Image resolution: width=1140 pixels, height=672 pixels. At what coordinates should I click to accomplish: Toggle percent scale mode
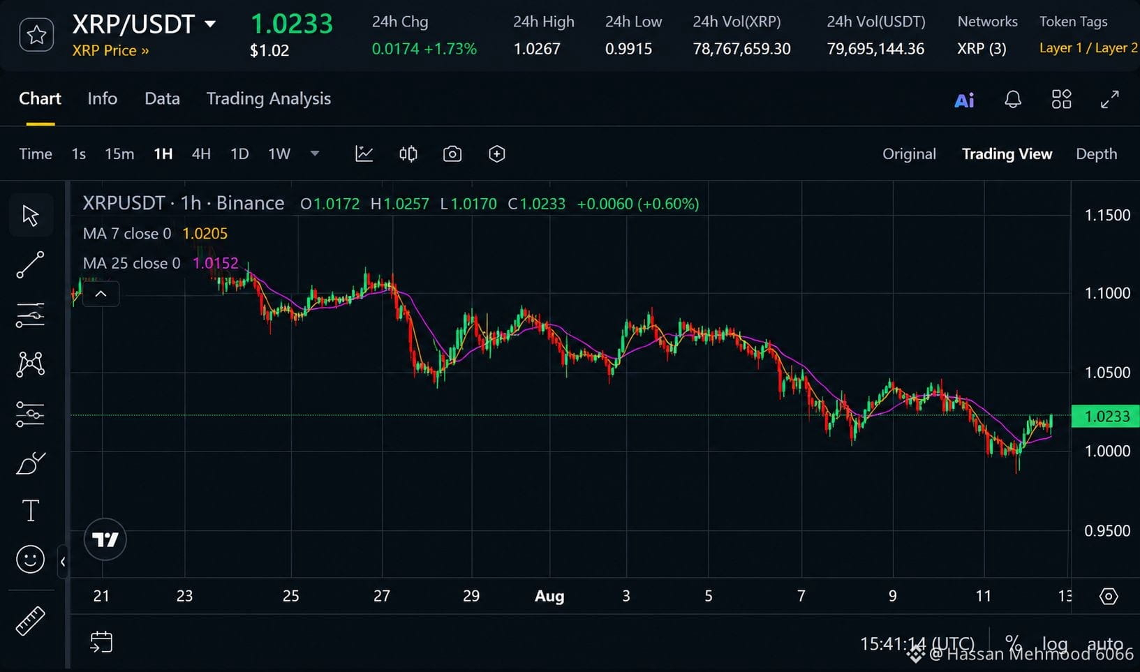coord(1013,643)
